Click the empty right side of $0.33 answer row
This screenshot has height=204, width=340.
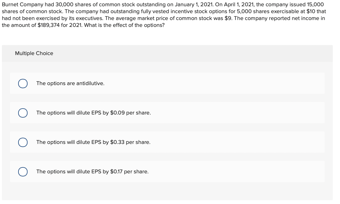point(239,142)
